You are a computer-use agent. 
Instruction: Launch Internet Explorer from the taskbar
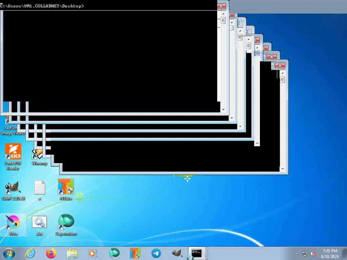(x=30, y=253)
